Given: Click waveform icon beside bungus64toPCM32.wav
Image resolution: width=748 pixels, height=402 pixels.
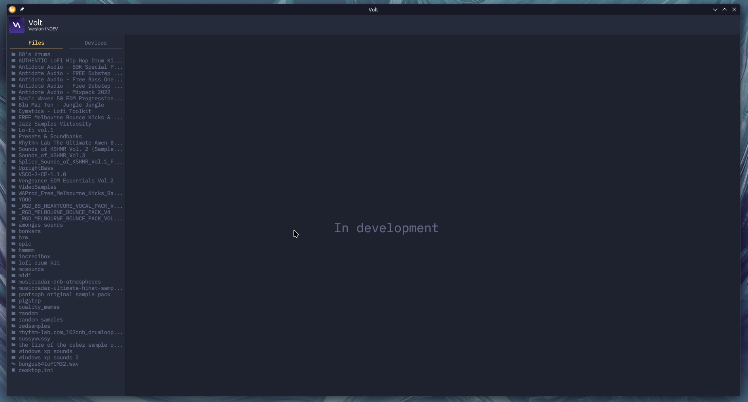Looking at the screenshot, I should tap(13, 364).
